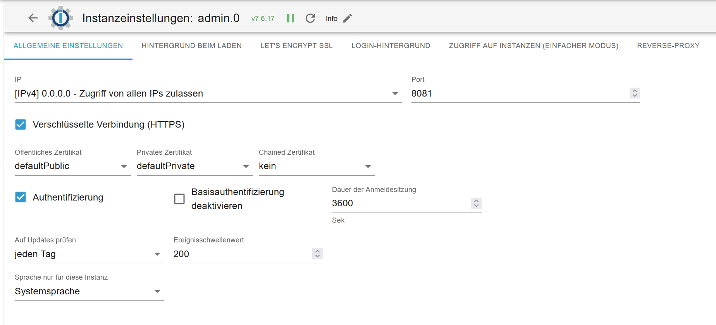The image size is (716, 325).
Task: Click the info log level label
Action: (x=331, y=19)
